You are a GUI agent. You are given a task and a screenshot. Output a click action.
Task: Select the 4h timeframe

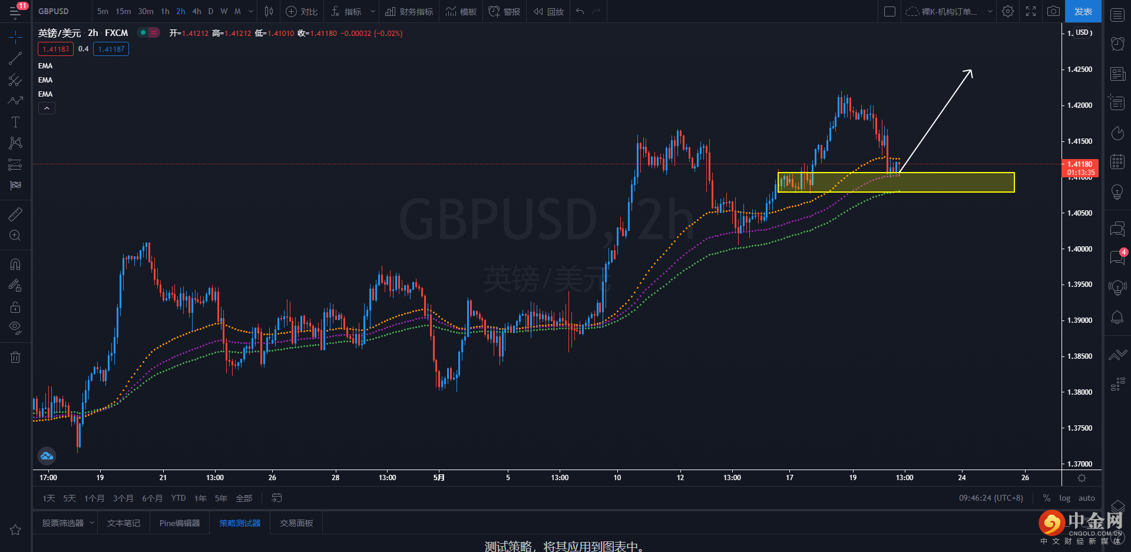[197, 11]
